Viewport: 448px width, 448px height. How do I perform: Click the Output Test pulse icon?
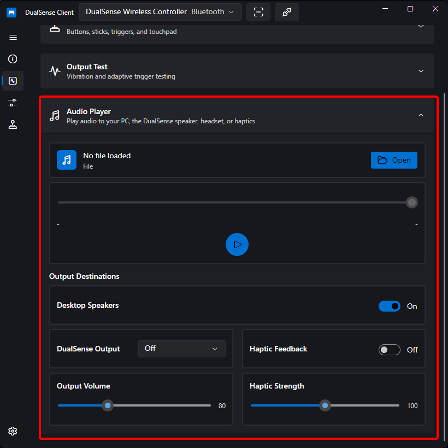[55, 71]
